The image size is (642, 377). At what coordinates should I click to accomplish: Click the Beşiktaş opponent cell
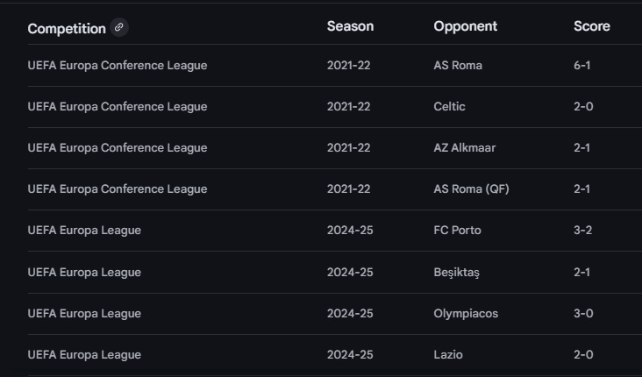[456, 272]
